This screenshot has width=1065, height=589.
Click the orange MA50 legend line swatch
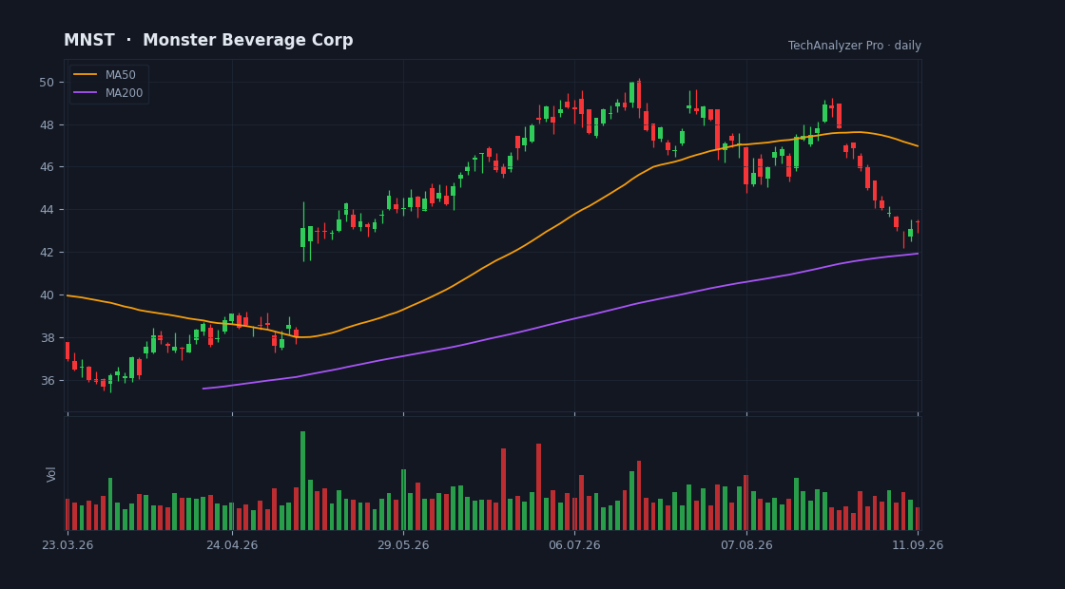[85, 75]
